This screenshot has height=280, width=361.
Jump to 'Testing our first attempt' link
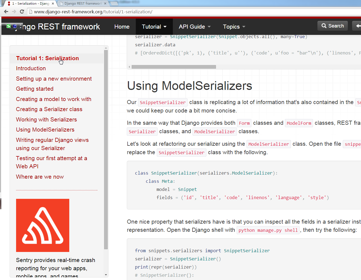[x=52, y=162]
